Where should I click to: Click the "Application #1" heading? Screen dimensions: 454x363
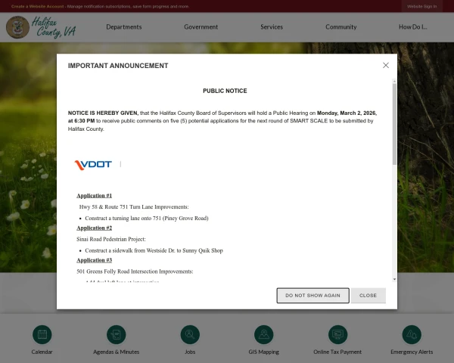point(94,196)
